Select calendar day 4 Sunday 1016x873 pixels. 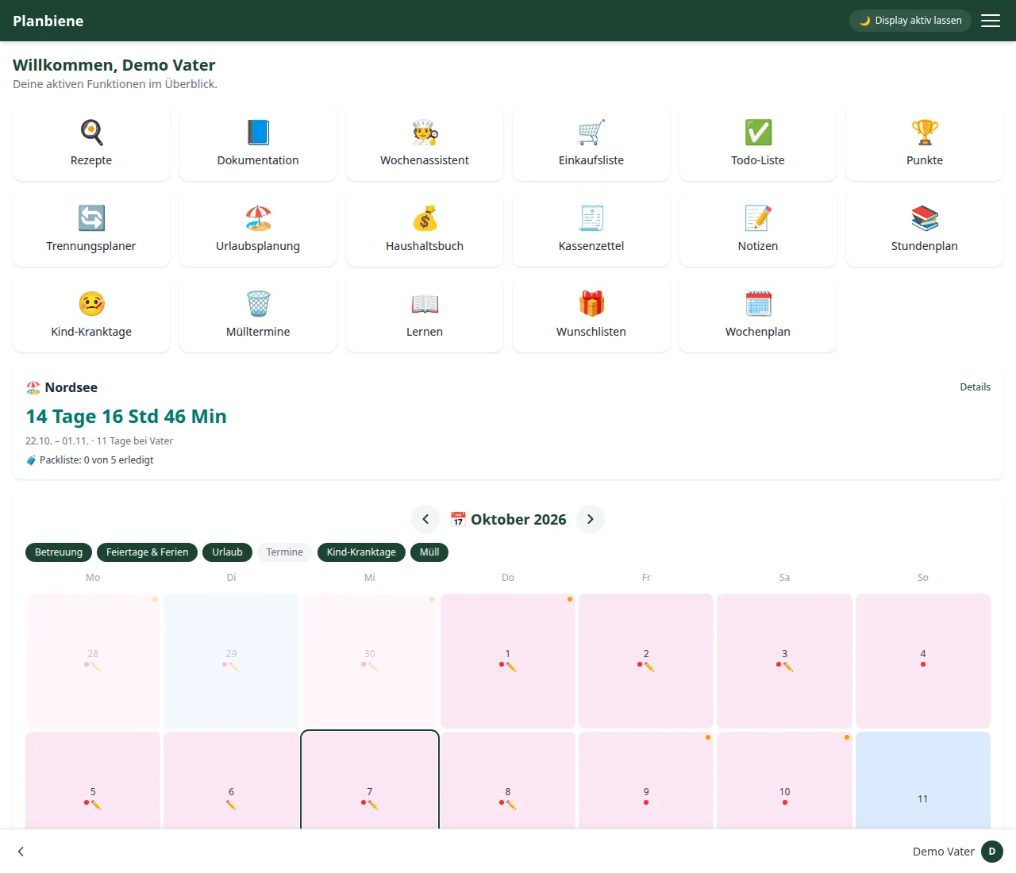tap(923, 661)
